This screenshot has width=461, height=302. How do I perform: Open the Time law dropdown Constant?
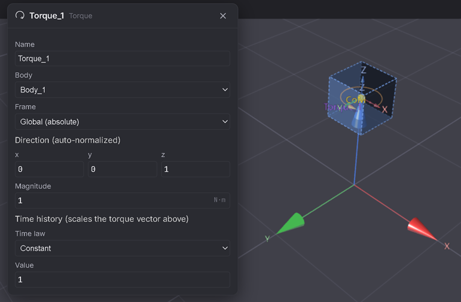coord(123,248)
